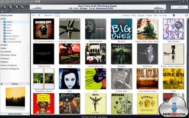Click the back navigation arrow
The height and width of the screenshot is (118, 189).
(33, 15)
